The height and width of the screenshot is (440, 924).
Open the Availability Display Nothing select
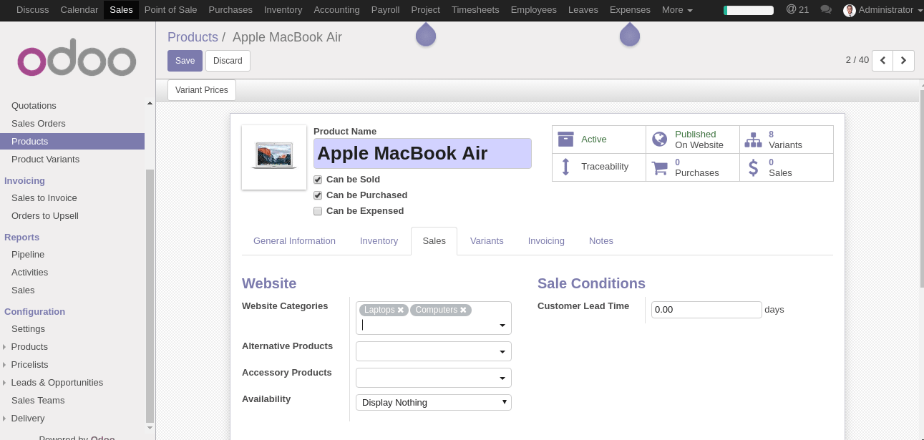434,402
